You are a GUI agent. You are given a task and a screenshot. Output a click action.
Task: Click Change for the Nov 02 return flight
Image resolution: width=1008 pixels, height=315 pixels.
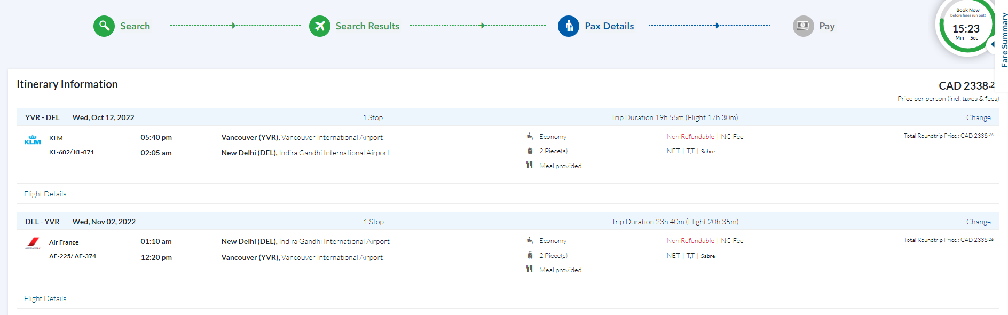click(978, 222)
